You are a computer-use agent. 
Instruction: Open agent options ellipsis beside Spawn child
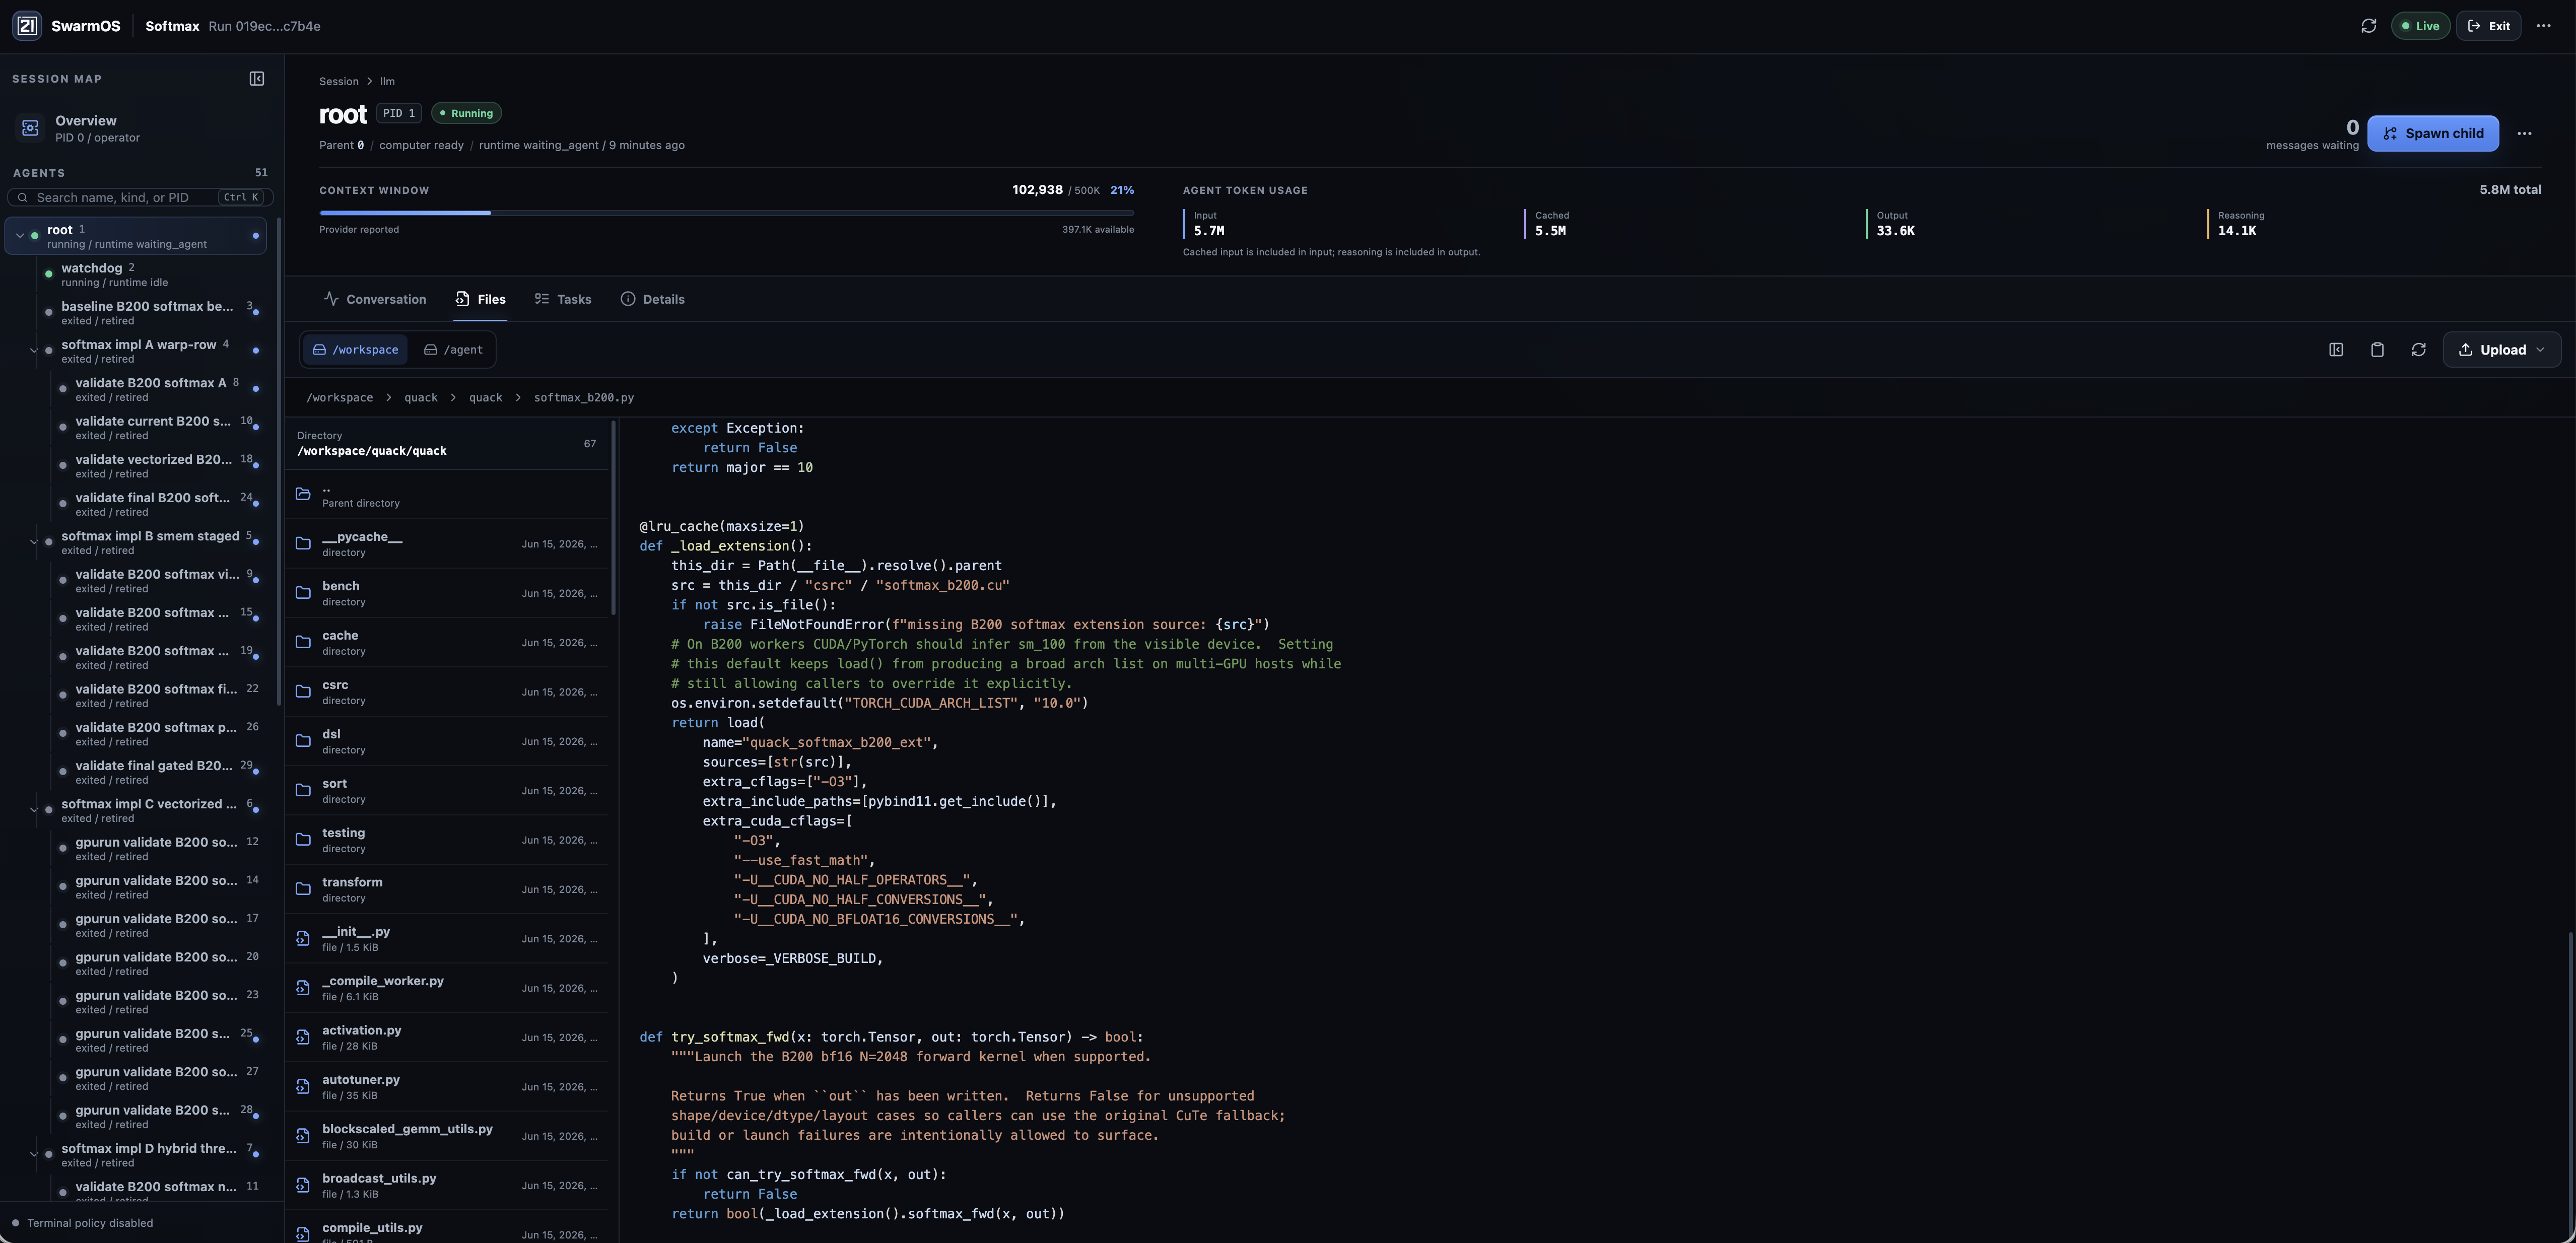click(2524, 133)
